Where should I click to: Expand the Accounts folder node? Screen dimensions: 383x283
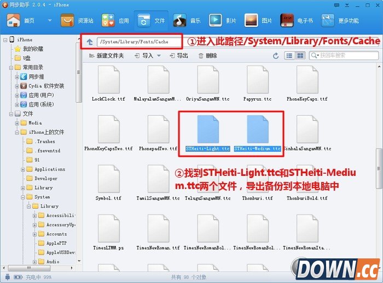(x=34, y=234)
